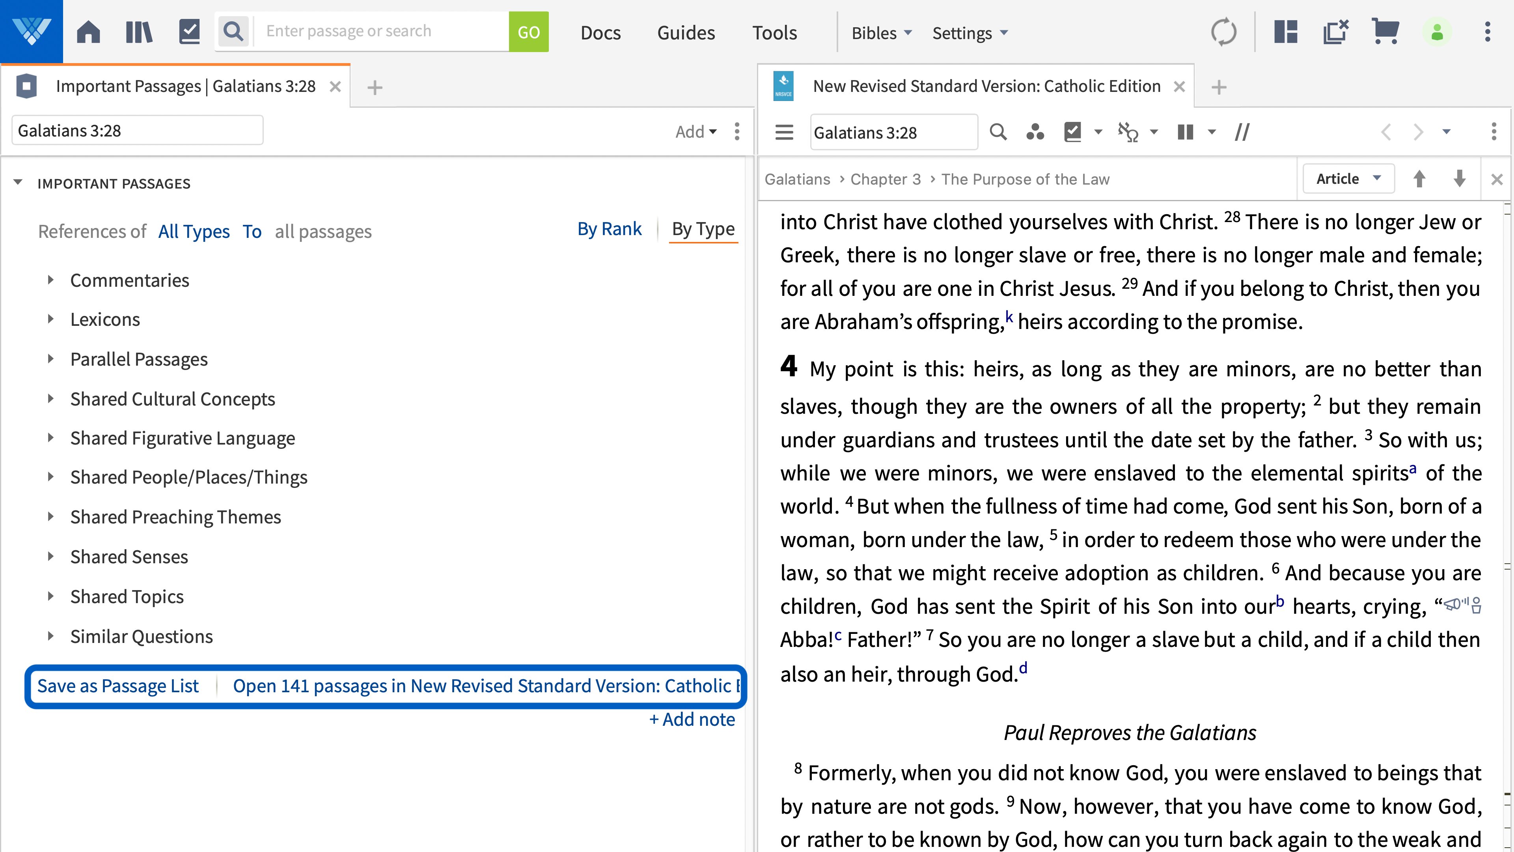
Task: Open the reading plan checkmark icon
Action: click(189, 32)
